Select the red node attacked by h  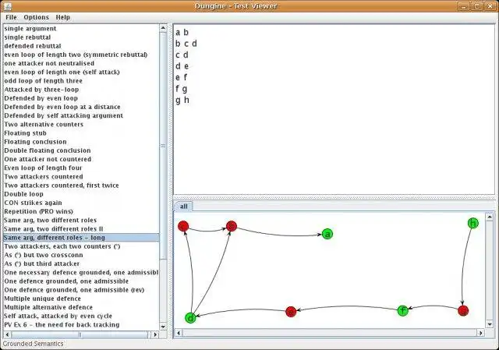463,310
